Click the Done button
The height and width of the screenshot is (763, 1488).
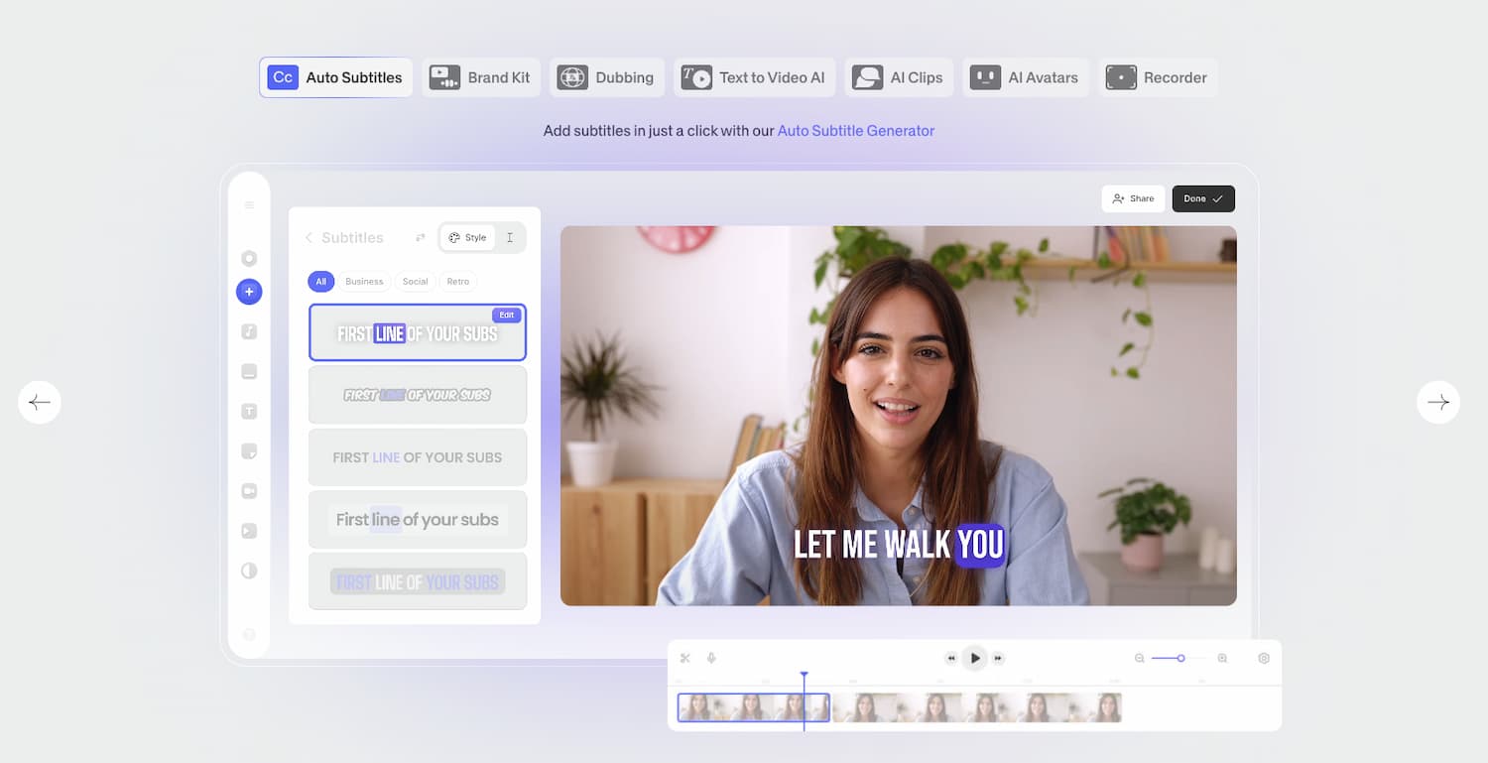tap(1202, 198)
